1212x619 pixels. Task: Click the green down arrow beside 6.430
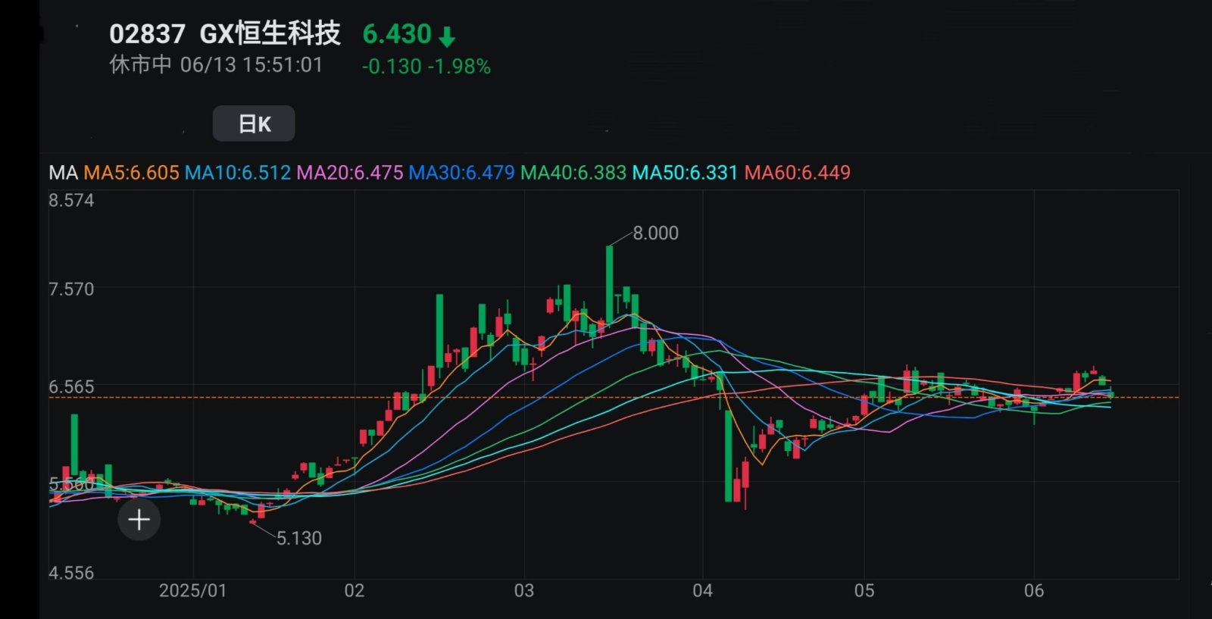point(447,36)
